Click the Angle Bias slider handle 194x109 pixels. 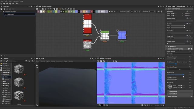coord(183,74)
